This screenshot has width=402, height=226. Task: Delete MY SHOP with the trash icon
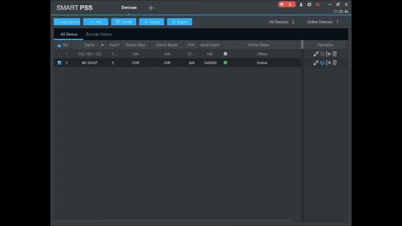click(335, 63)
